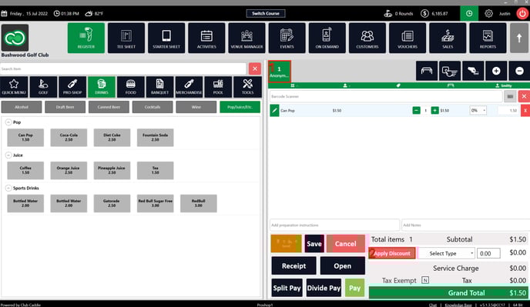Open the Vouchers module

(x=408, y=38)
